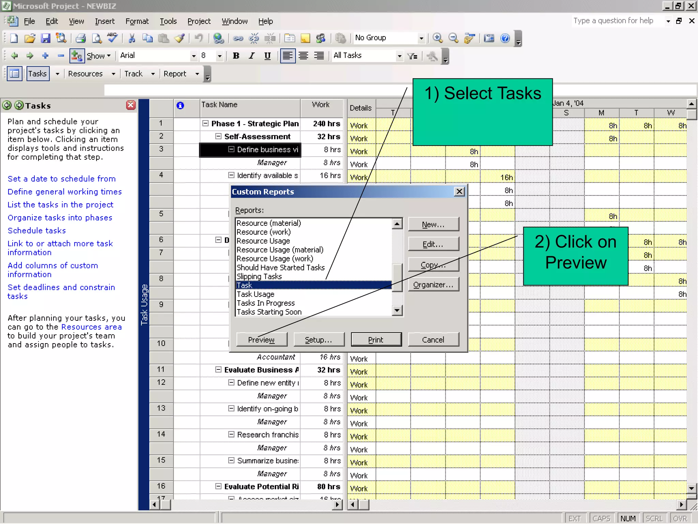The width and height of the screenshot is (698, 524).
Task: Click the Organizer... button
Action: click(x=434, y=285)
